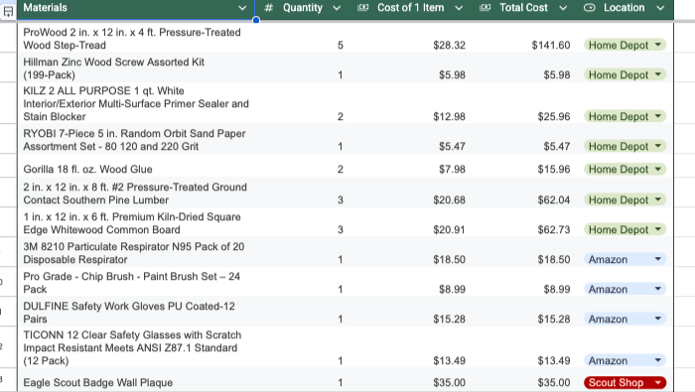Open the Materials column dropdown menu
The image size is (695, 392).
coord(242,8)
